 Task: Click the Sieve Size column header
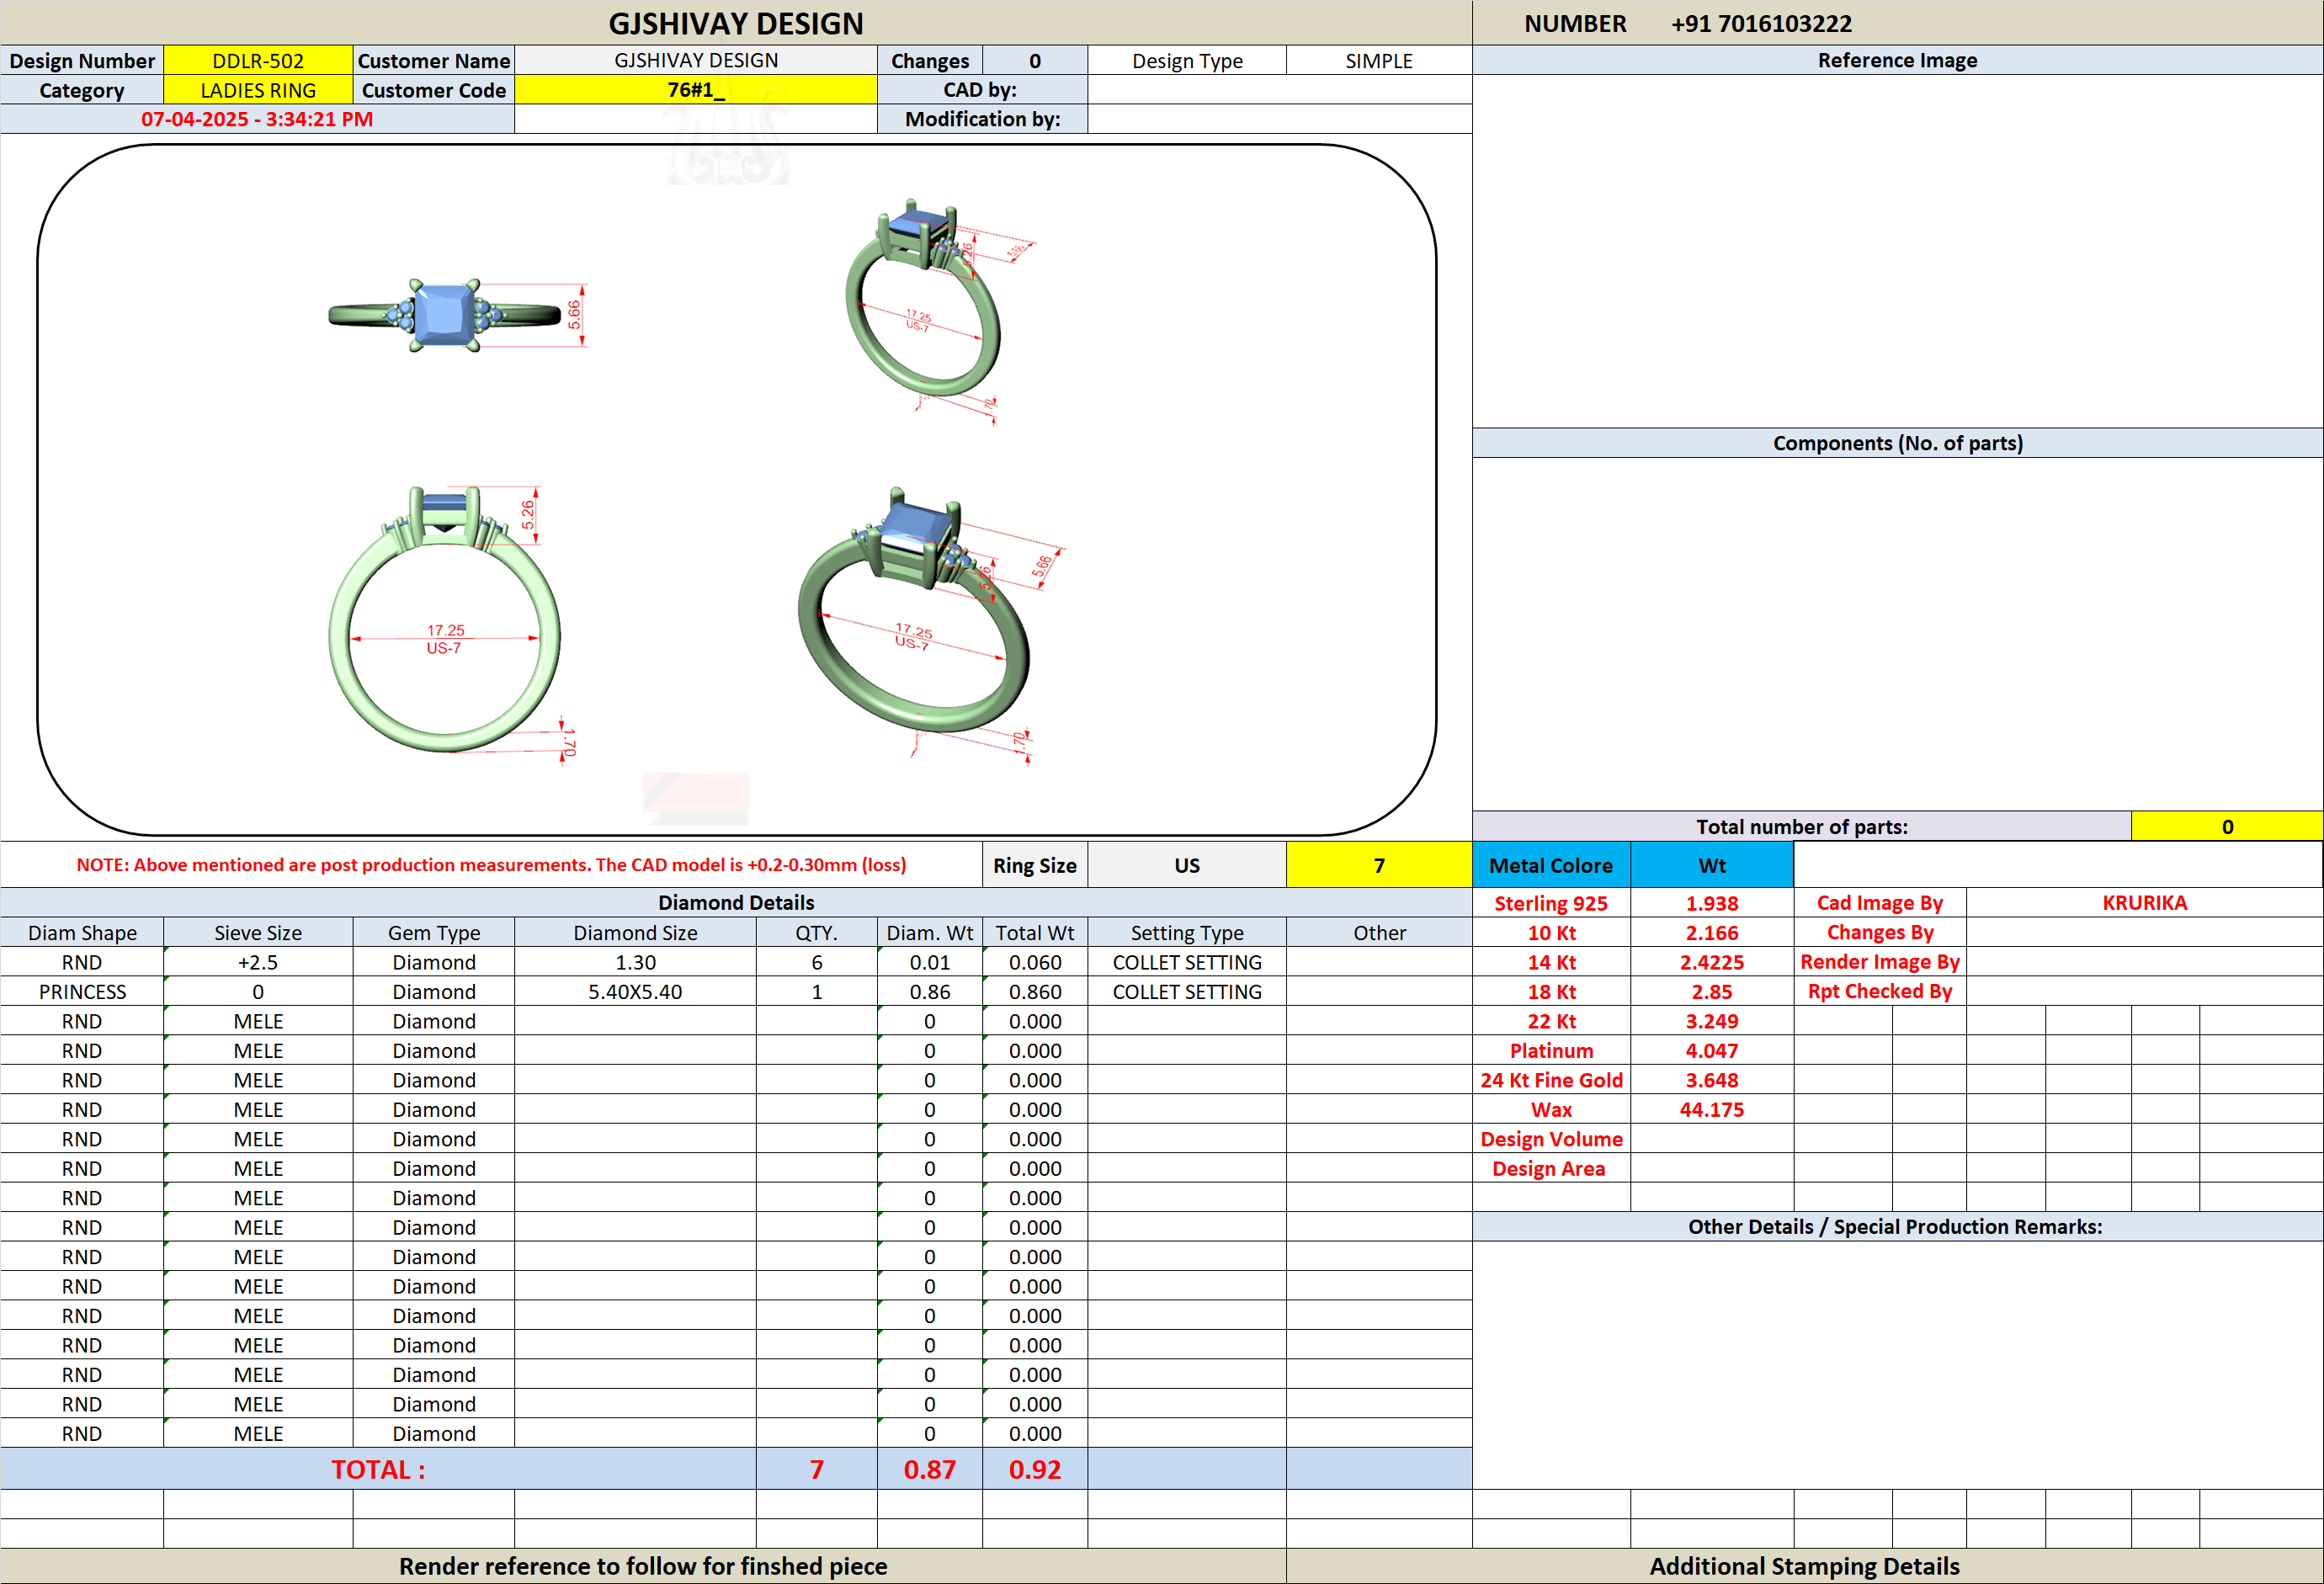(x=258, y=933)
